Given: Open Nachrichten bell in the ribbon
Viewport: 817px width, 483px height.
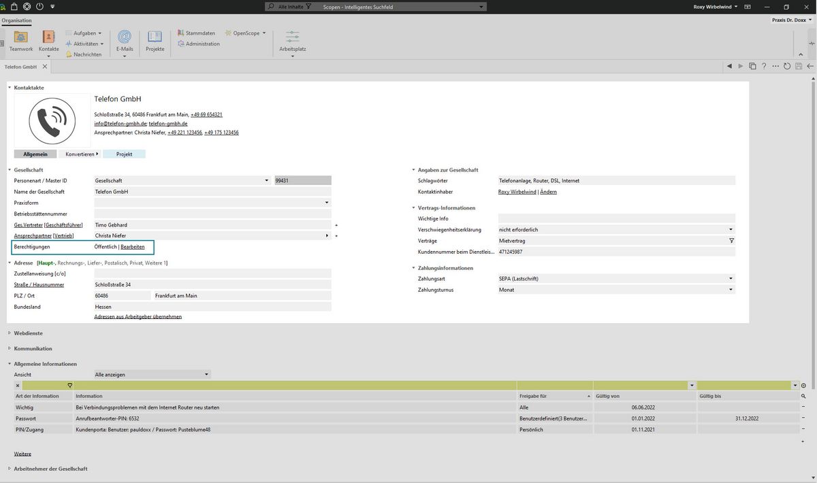Looking at the screenshot, I should (83, 54).
